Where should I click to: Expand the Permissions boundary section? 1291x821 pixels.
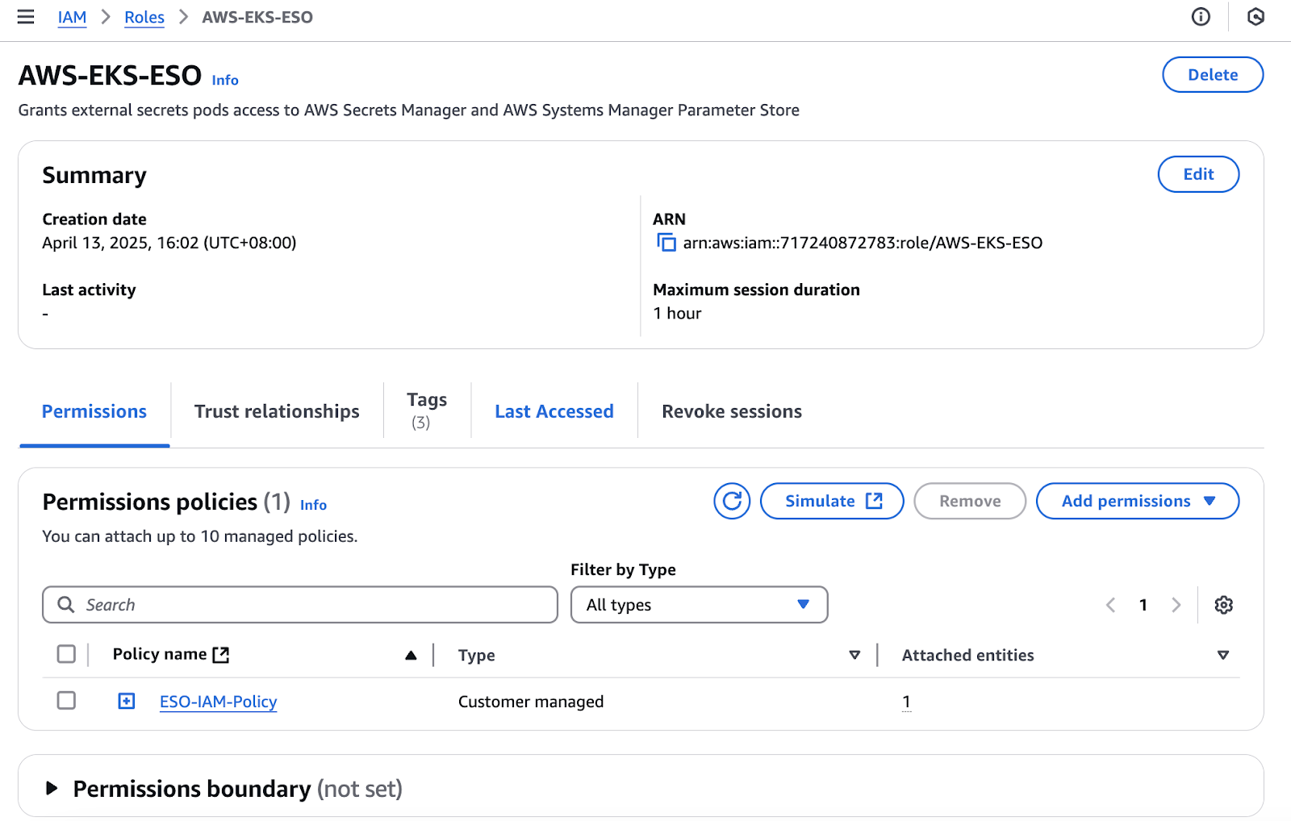[x=52, y=788]
